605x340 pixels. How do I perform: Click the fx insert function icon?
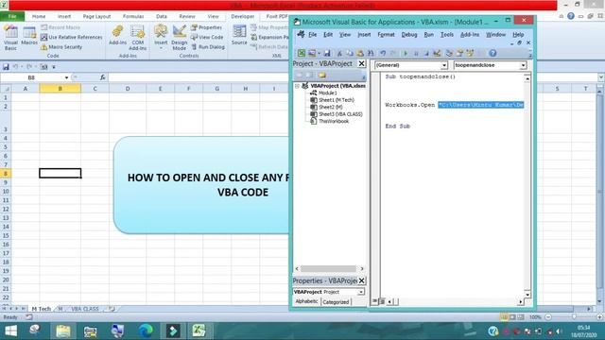103,77
